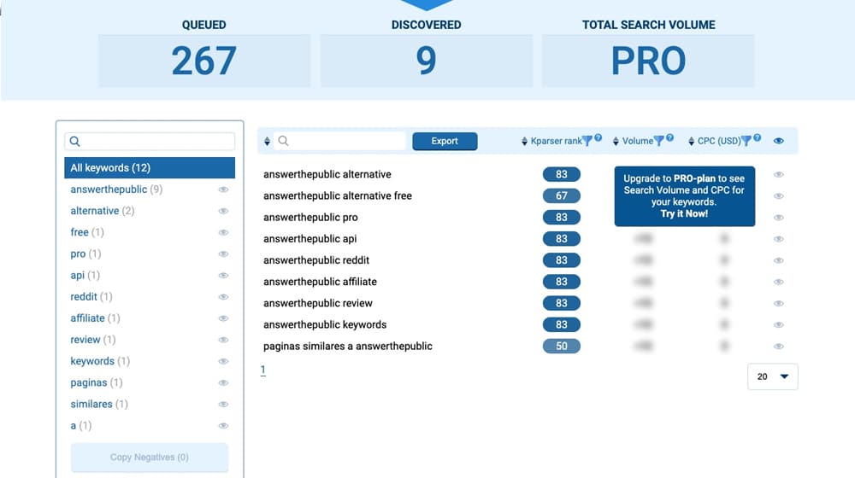Filter by a (1) group

pyautogui.click(x=80, y=426)
